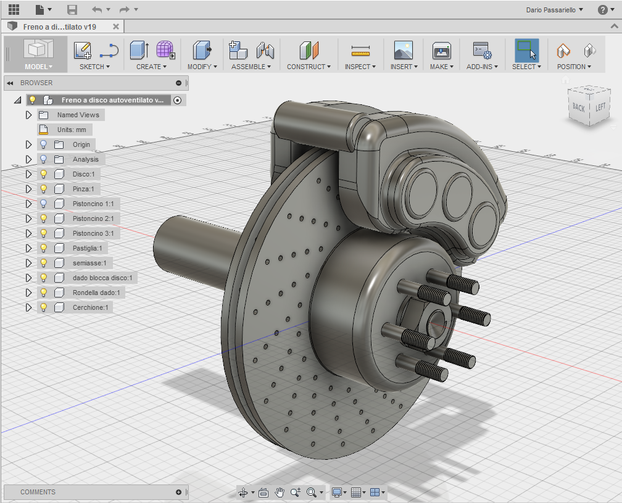Viewport: 622px width, 503px height.
Task: Click the BACK face of ViewCube
Action: coord(578,107)
